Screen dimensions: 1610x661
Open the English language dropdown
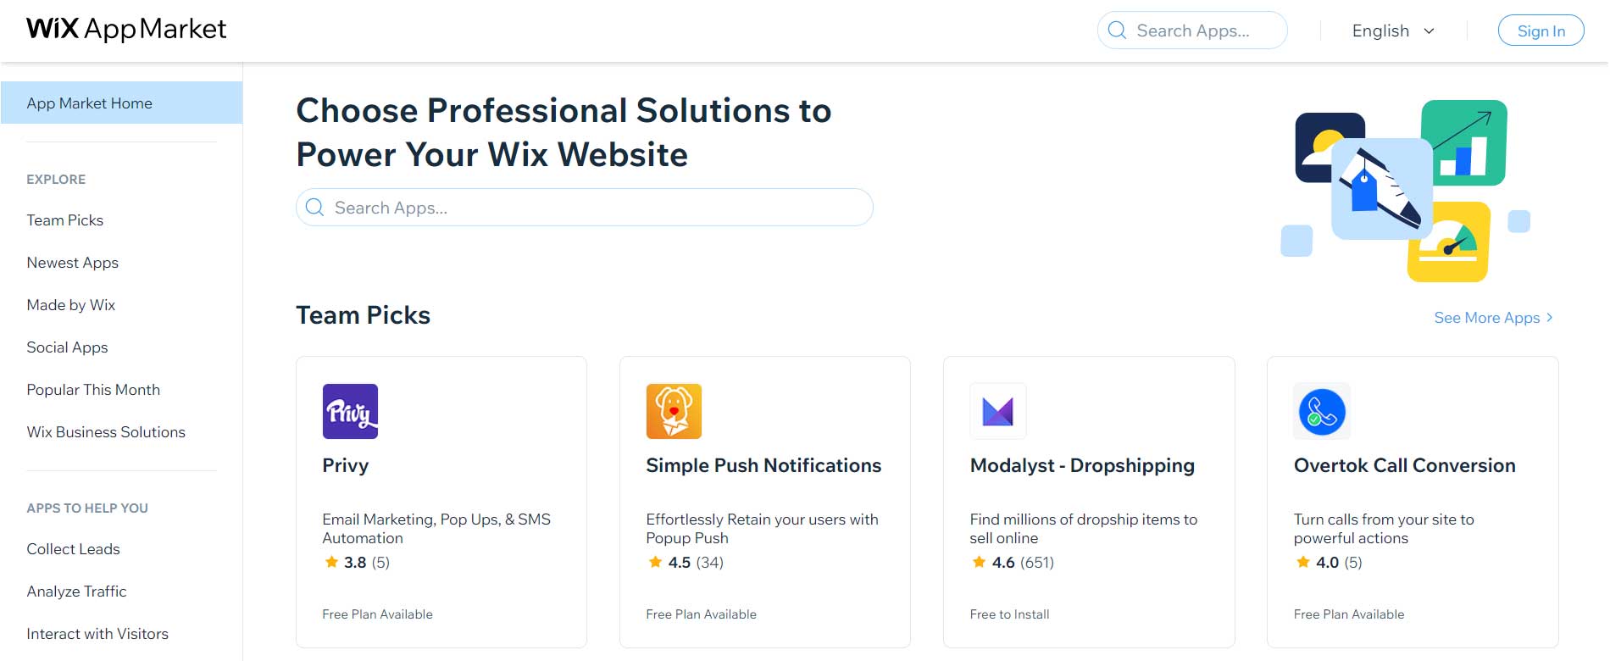tap(1393, 31)
